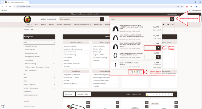The height and width of the screenshot is (109, 202).
Task: Open the browser extensions puzzle icon
Action: (x=191, y=7)
